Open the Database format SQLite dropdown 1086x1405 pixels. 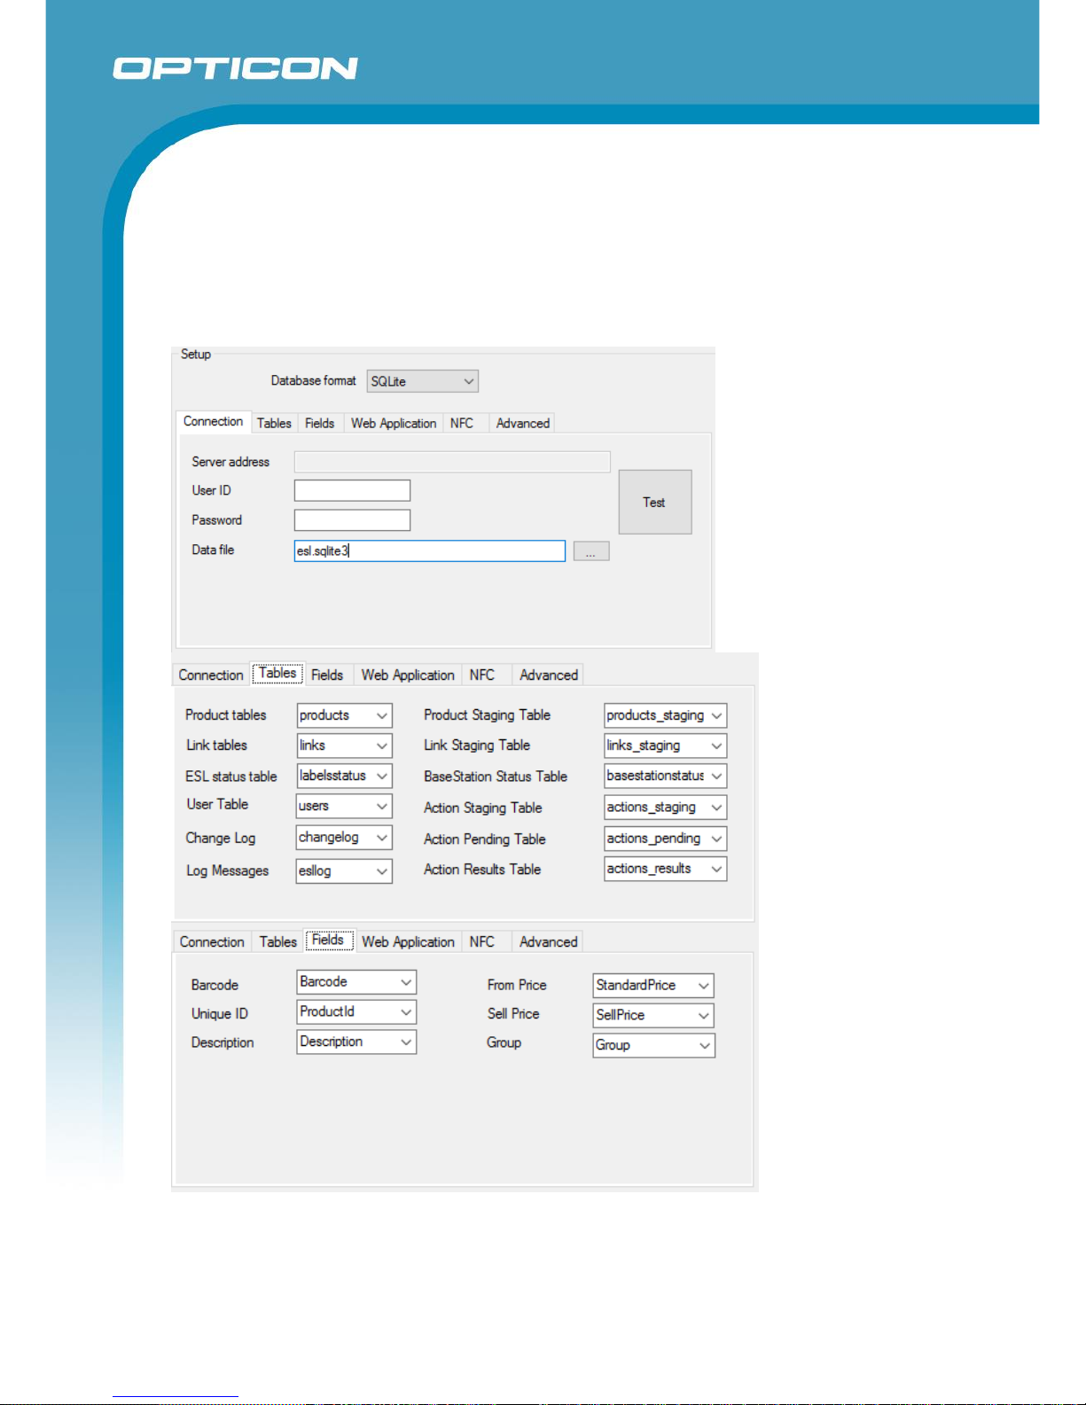coord(423,381)
